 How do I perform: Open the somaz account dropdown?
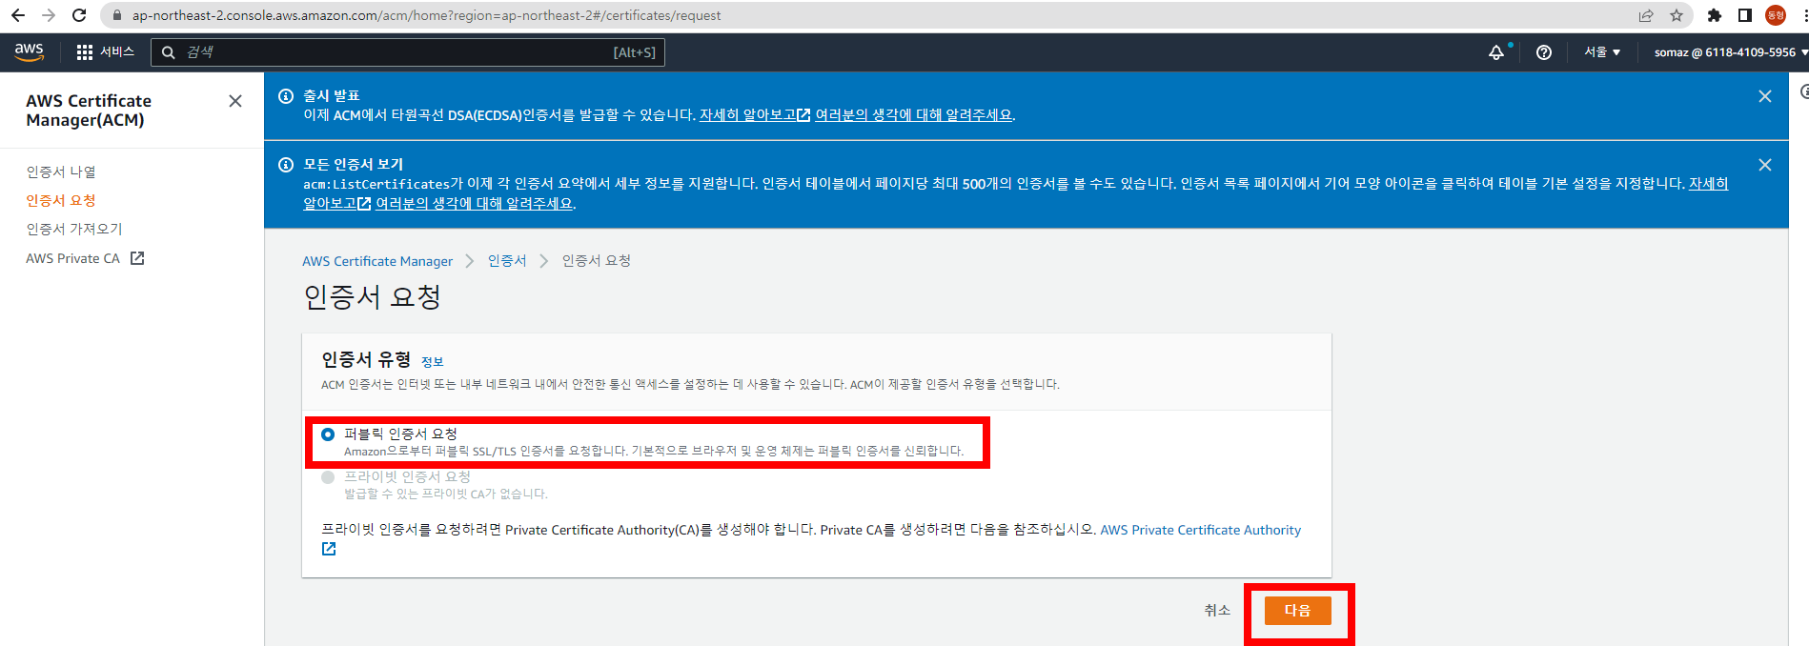1731,52
